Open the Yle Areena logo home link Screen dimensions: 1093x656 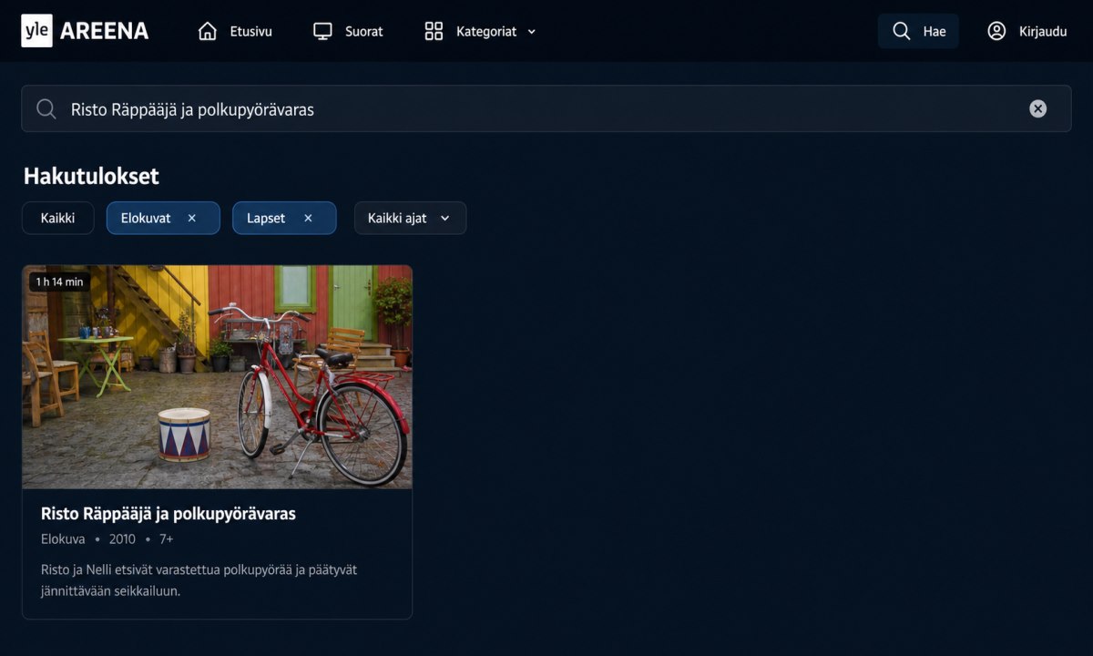(x=85, y=31)
